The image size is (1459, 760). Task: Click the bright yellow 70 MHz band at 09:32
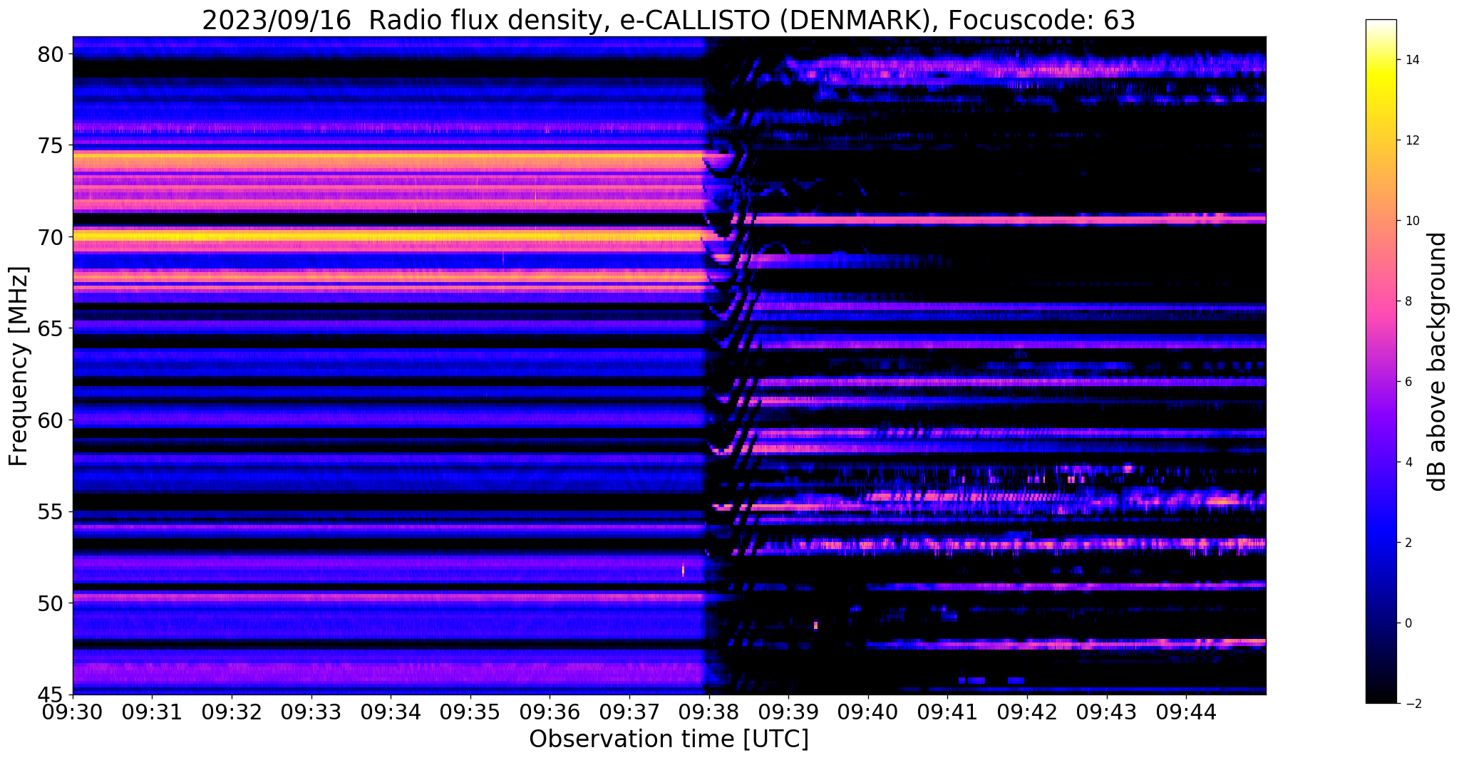point(232,236)
